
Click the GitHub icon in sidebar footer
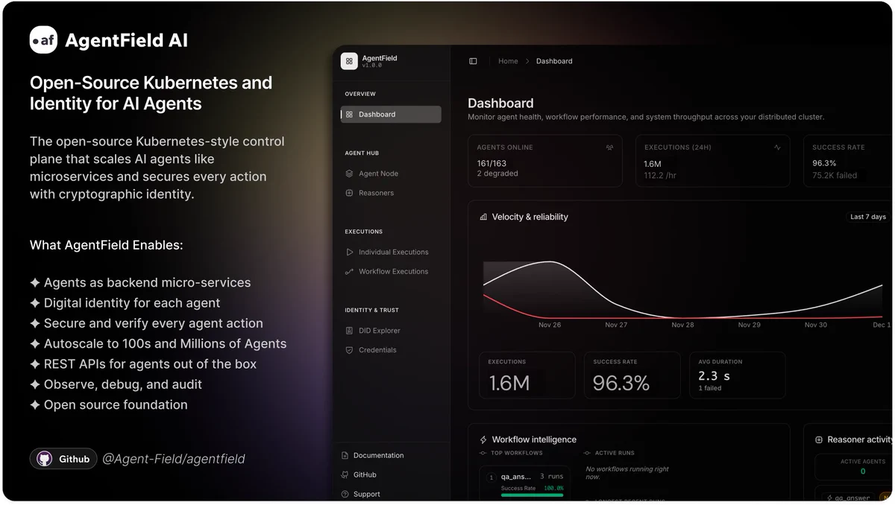[345, 474]
